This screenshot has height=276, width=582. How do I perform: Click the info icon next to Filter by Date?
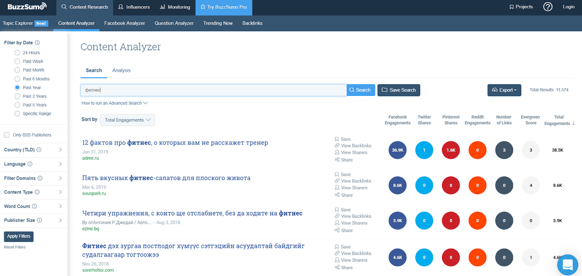(x=37, y=43)
